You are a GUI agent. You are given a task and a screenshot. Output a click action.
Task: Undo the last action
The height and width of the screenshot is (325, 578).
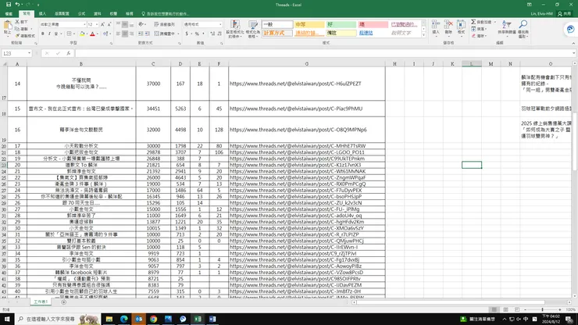17,5
